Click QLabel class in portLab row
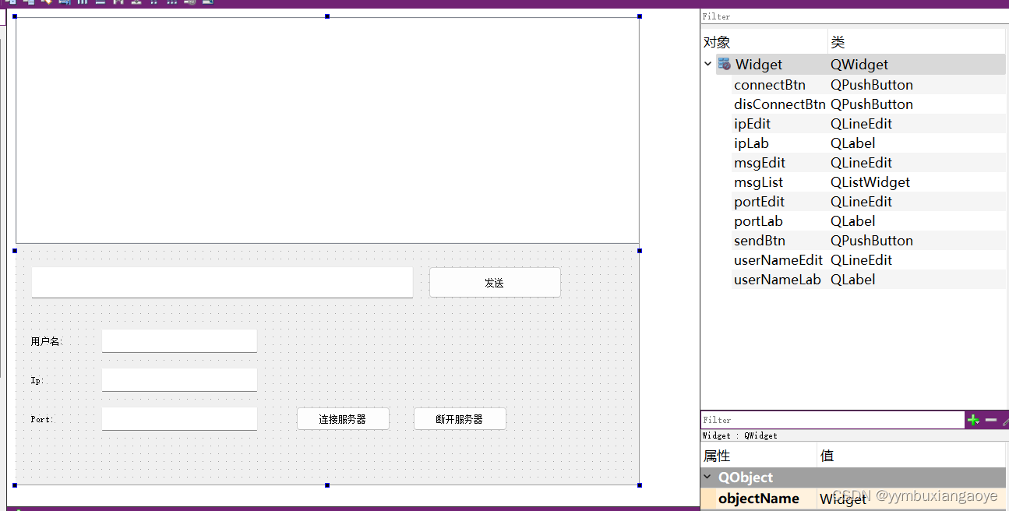Viewport: 1009px width, 511px height. click(853, 221)
